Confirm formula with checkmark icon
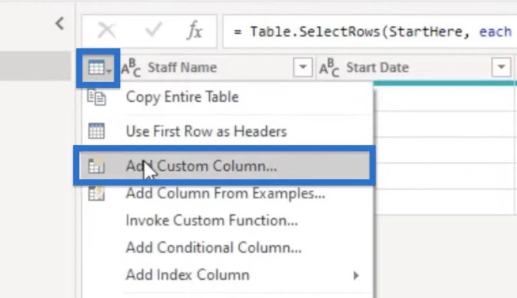This screenshot has height=298, width=517. point(154,30)
